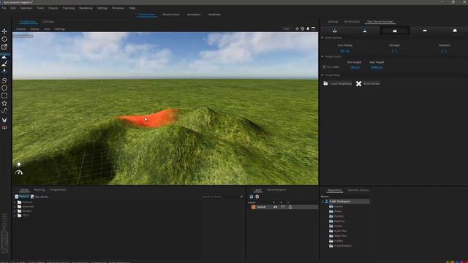Collapse the Draw Options section

tap(322, 38)
